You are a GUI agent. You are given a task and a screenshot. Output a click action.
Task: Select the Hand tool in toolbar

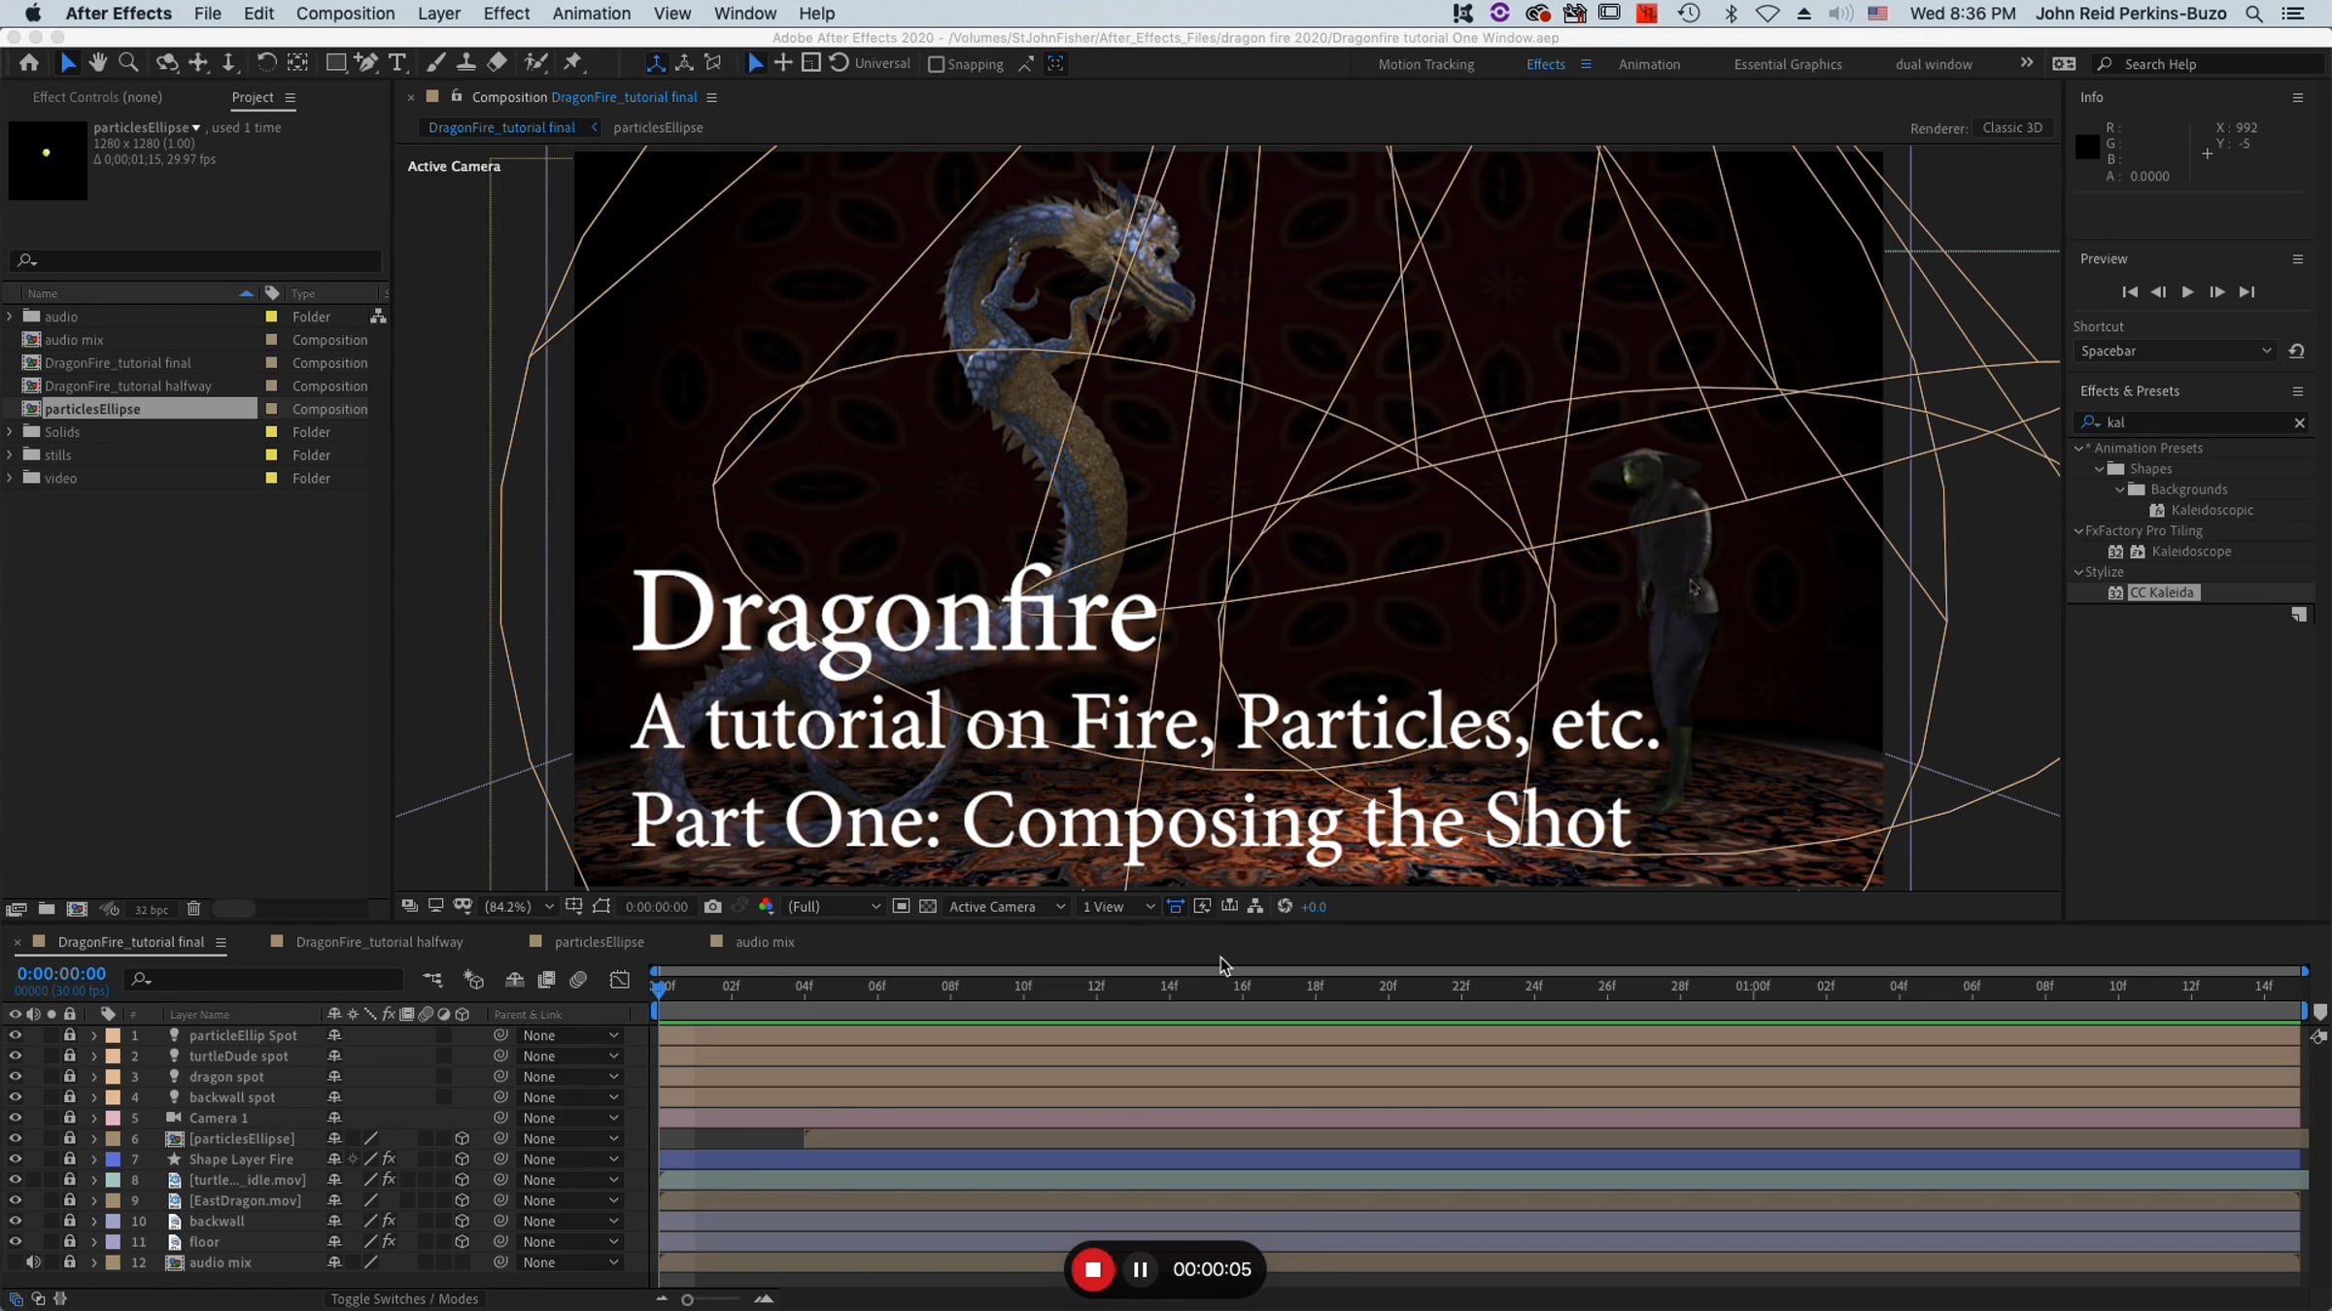(x=97, y=63)
